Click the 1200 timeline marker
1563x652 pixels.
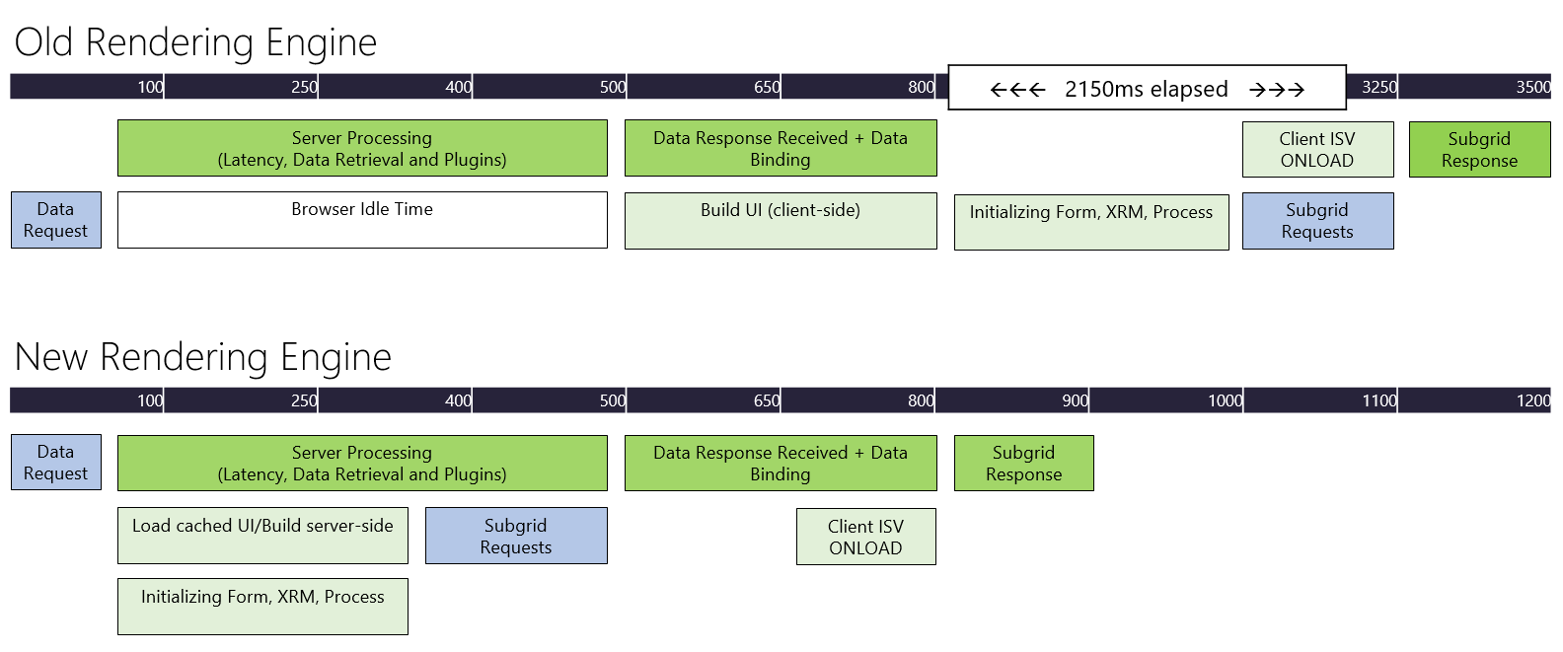click(x=1532, y=400)
